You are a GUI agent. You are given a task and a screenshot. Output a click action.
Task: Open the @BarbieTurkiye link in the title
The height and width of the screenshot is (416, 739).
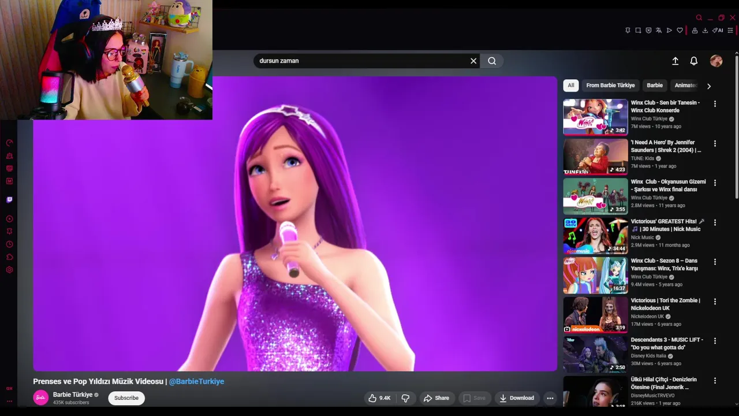196,381
